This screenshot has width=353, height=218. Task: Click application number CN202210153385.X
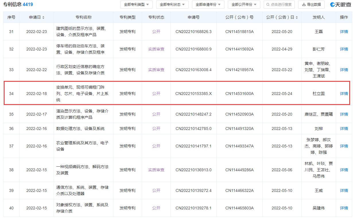[193, 94]
